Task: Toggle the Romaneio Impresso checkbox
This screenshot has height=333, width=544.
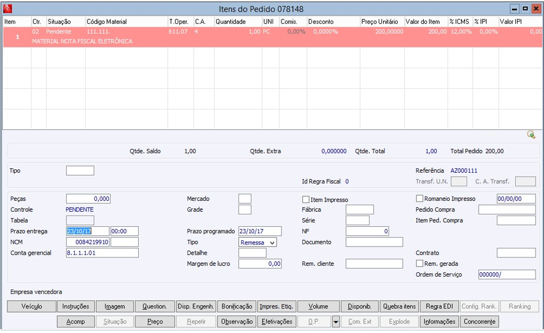Action: click(x=419, y=199)
